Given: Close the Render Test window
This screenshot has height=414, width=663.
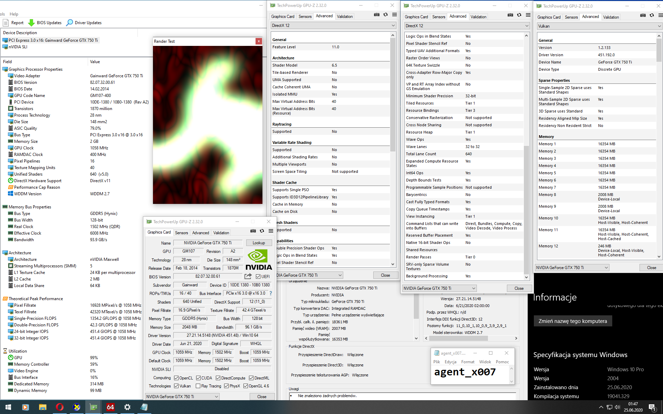Looking at the screenshot, I should tap(259, 41).
